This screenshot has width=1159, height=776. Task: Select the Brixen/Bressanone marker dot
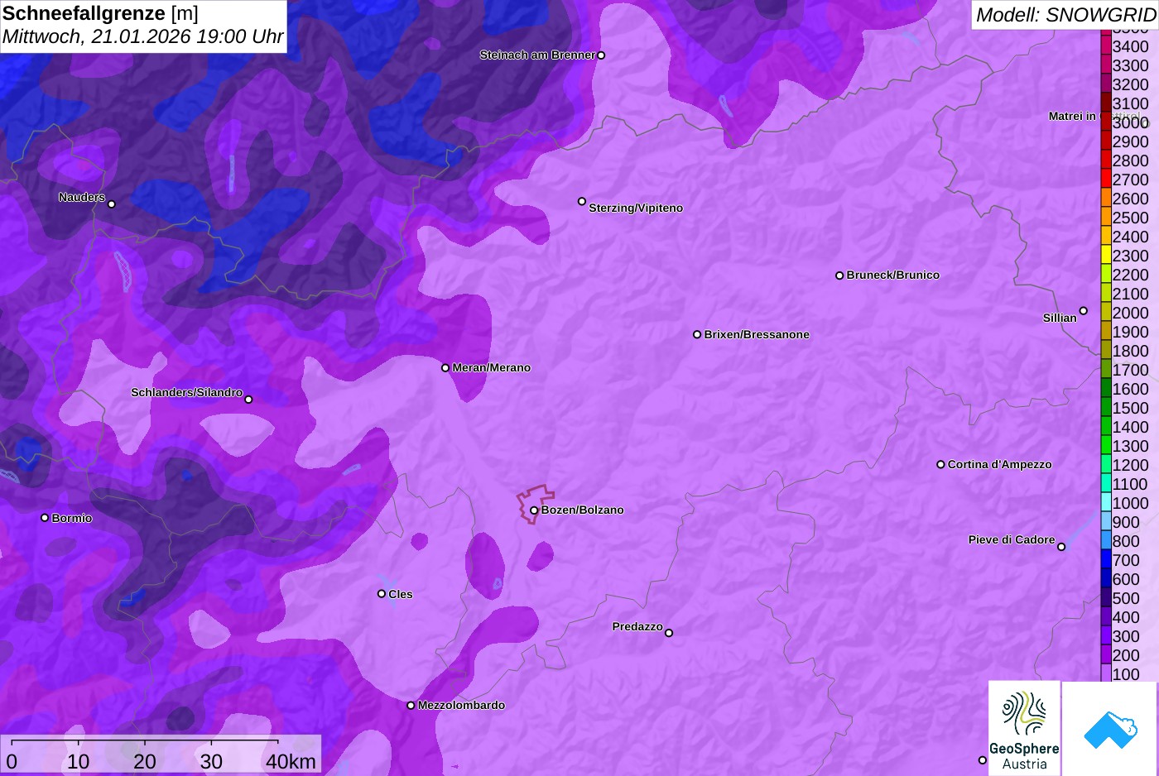click(697, 334)
